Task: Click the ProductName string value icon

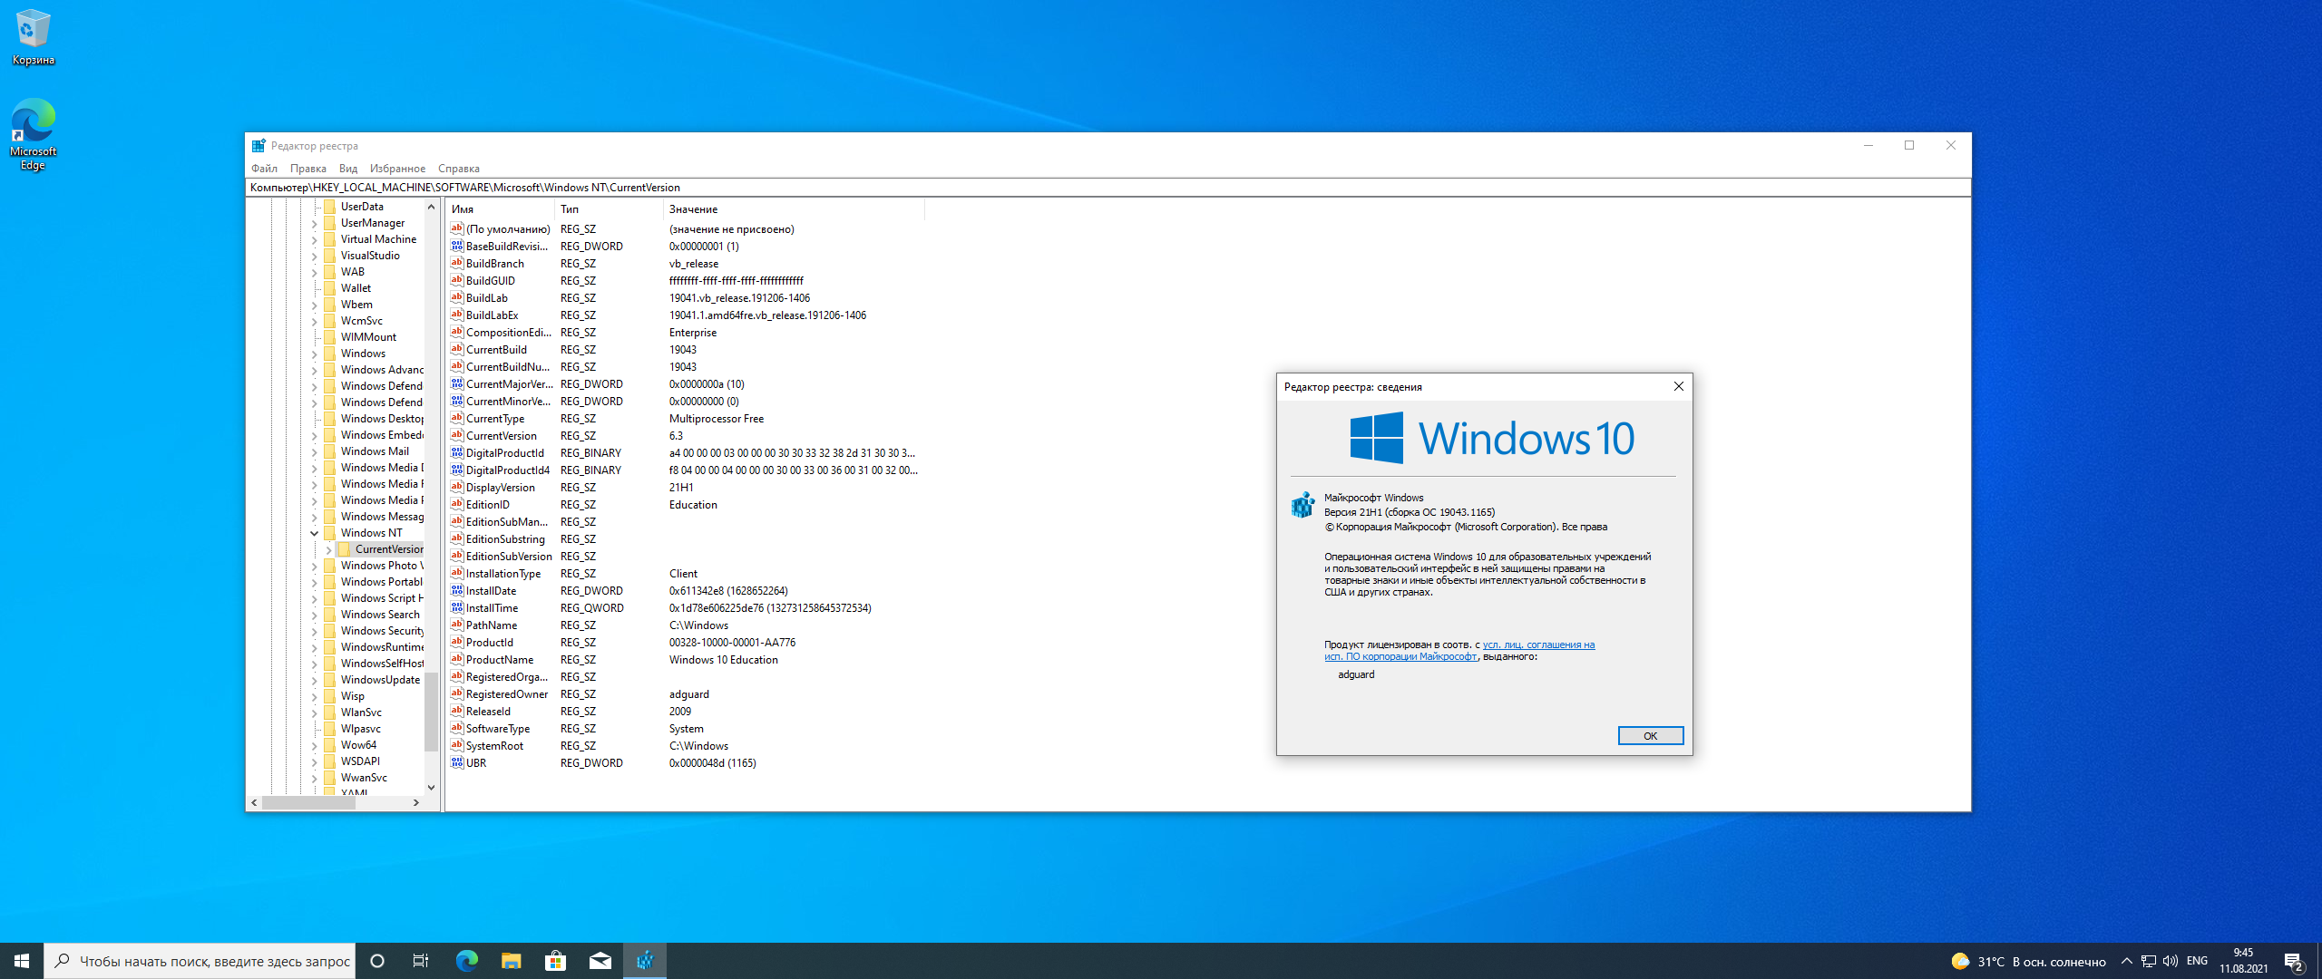Action: click(457, 660)
